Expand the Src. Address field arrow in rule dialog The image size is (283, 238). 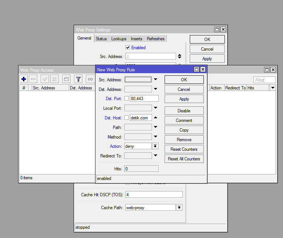tap(156, 79)
